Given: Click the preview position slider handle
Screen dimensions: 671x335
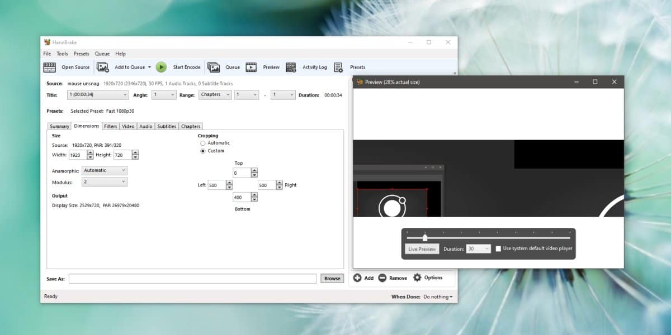Looking at the screenshot, I should (425, 238).
